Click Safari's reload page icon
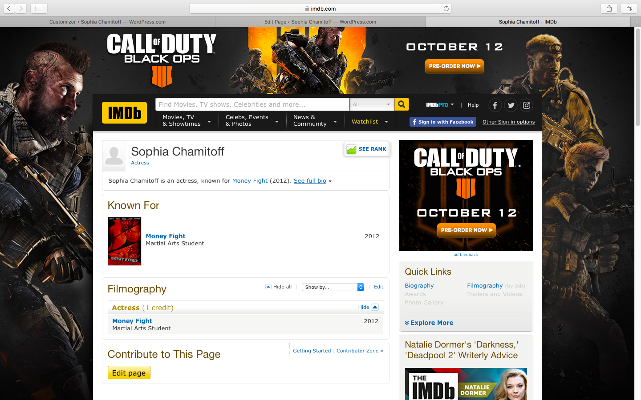 pyautogui.click(x=446, y=8)
